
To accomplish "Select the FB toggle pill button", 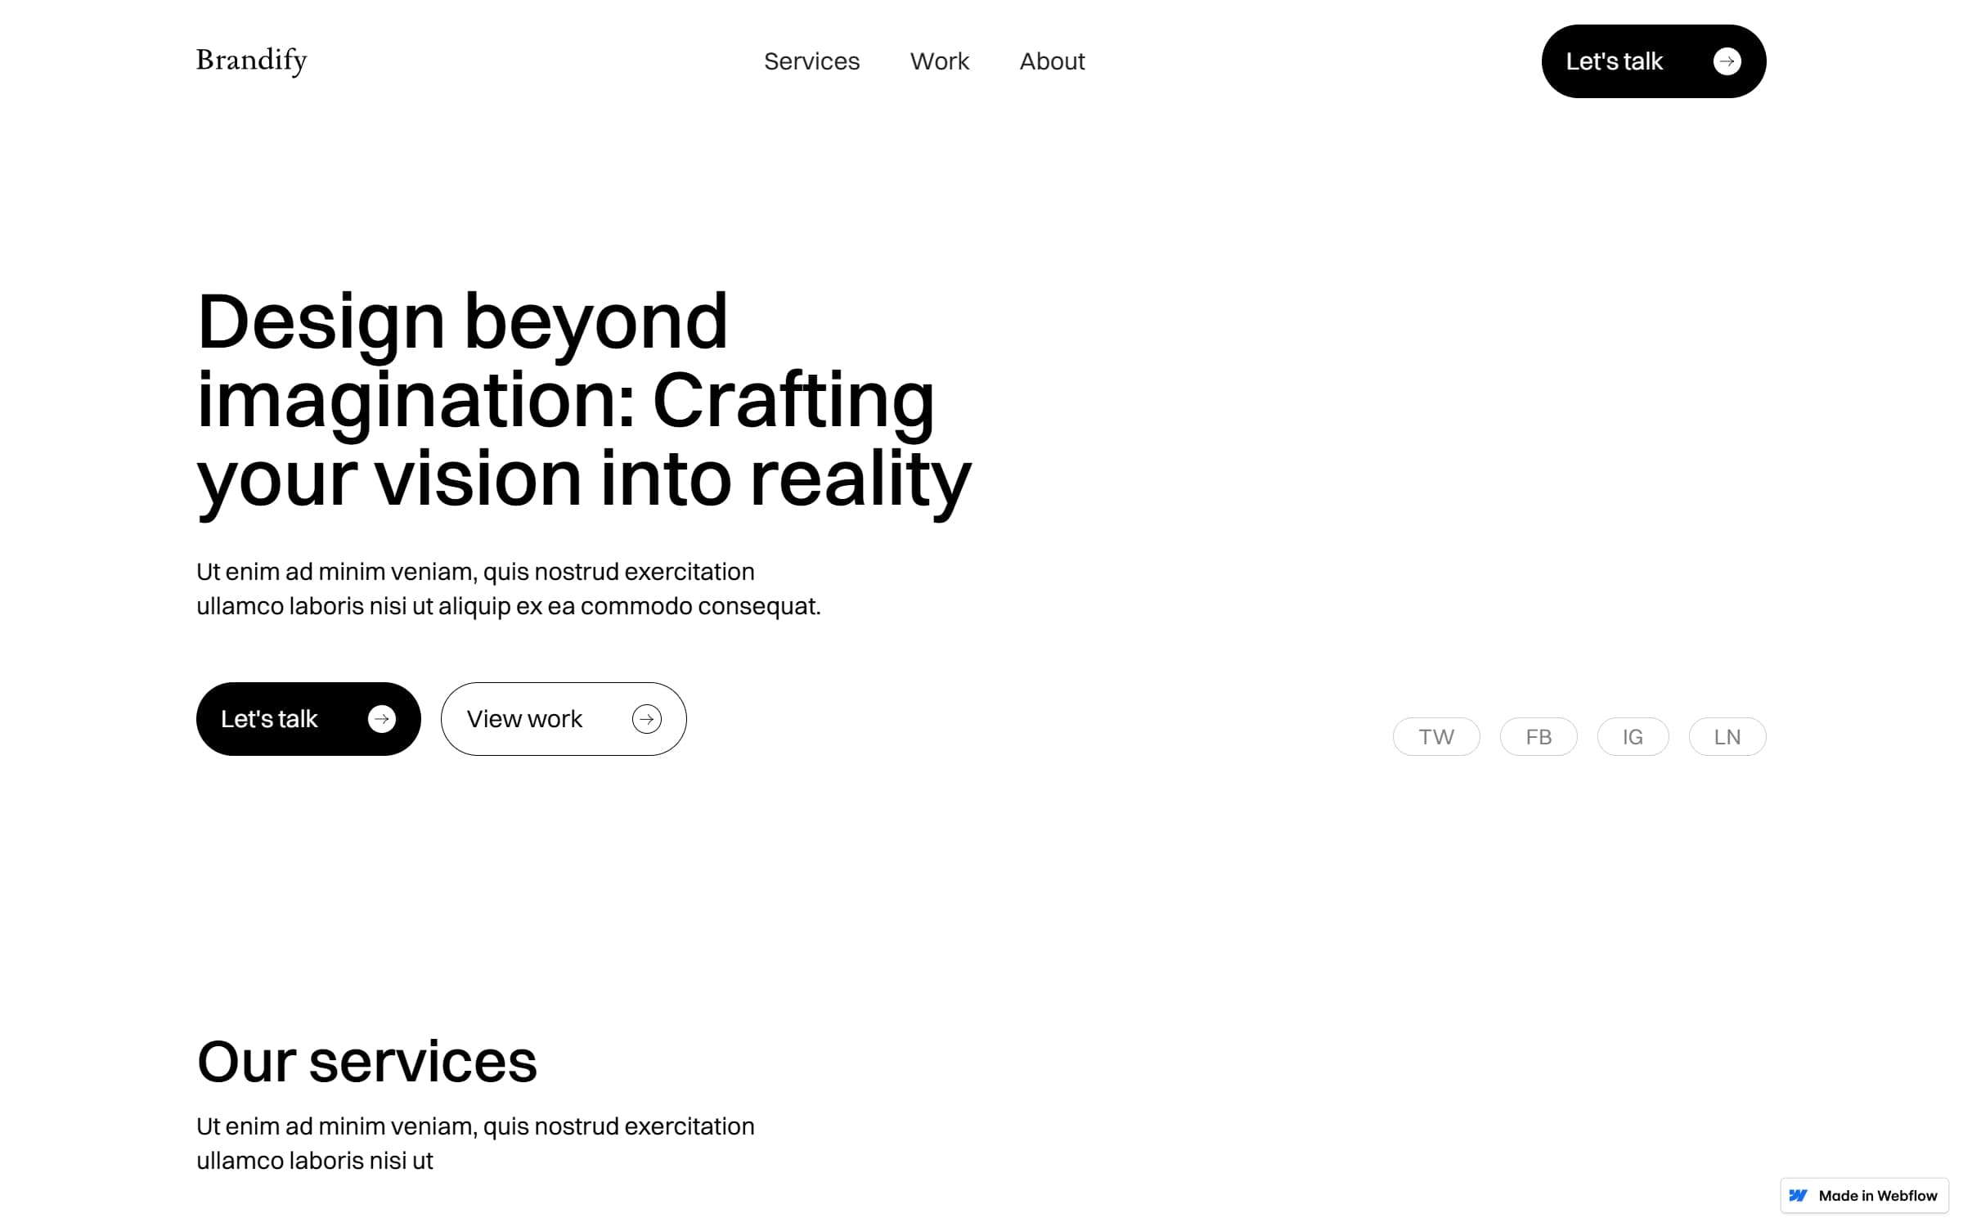I will (x=1538, y=736).
